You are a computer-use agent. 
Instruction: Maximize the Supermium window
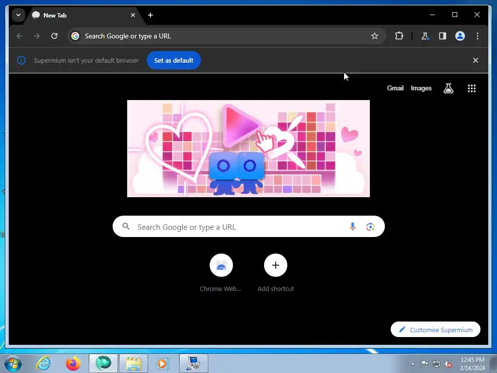pos(454,15)
